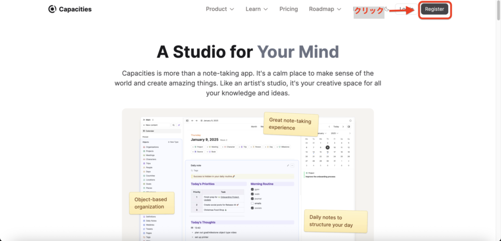Click the sidebar toggle icon above the daily note
501x241 pixels.
pyautogui.click(x=187, y=120)
